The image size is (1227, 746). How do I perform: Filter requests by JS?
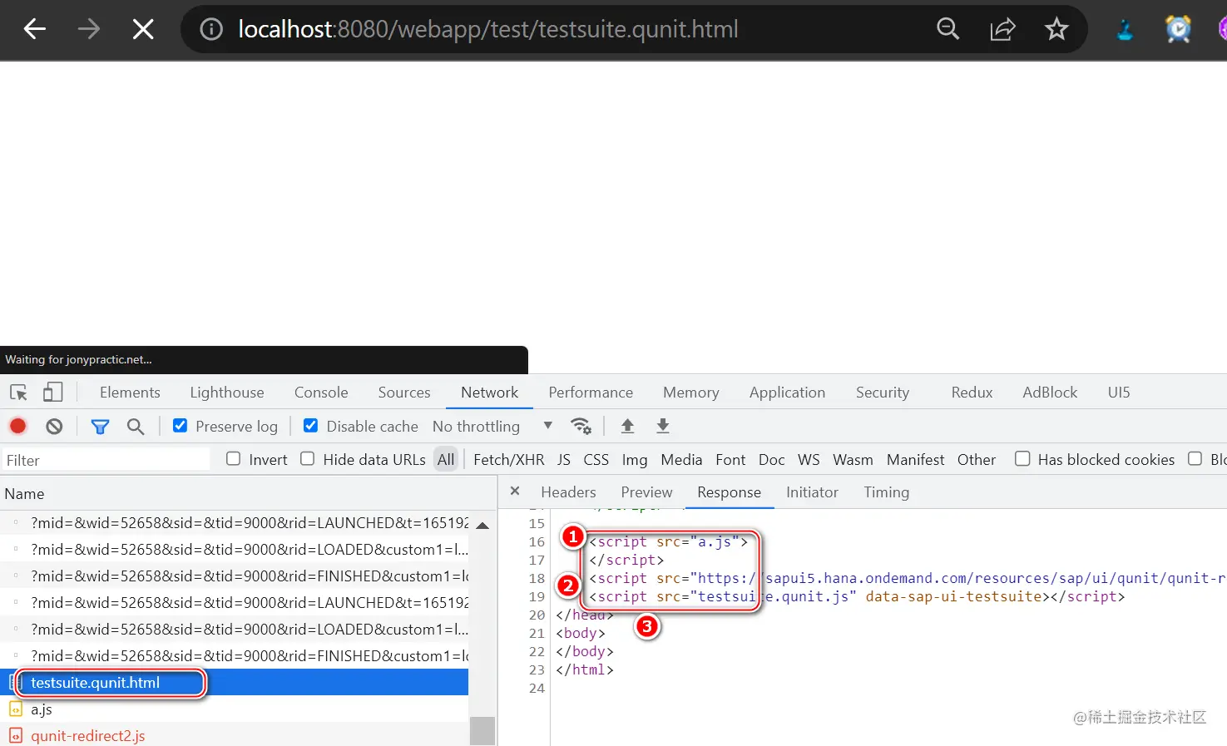pos(564,459)
